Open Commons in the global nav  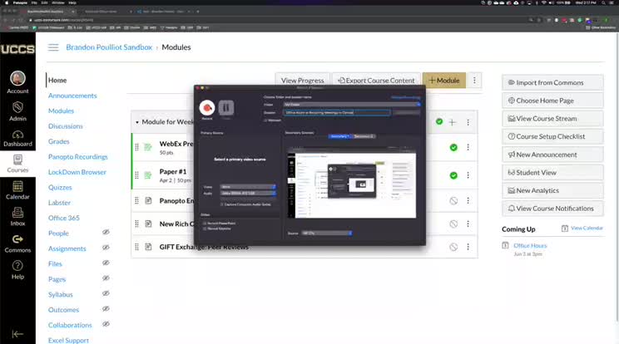(x=17, y=243)
